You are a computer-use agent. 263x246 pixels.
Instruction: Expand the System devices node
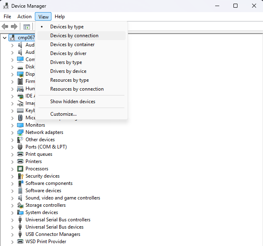coord(12,213)
